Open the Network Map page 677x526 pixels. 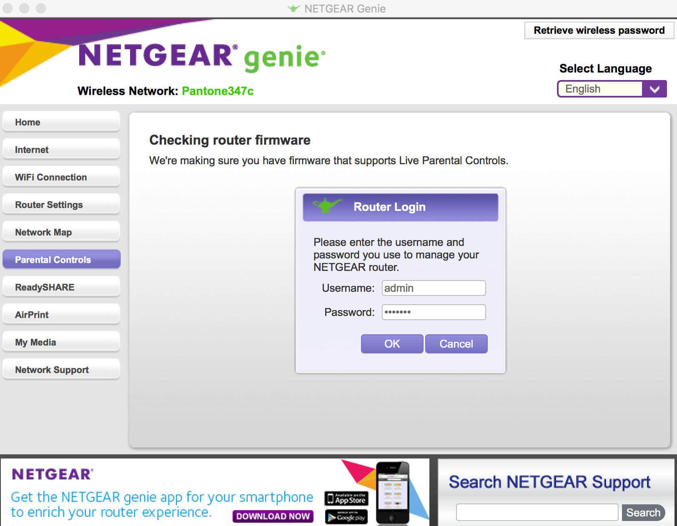point(61,232)
